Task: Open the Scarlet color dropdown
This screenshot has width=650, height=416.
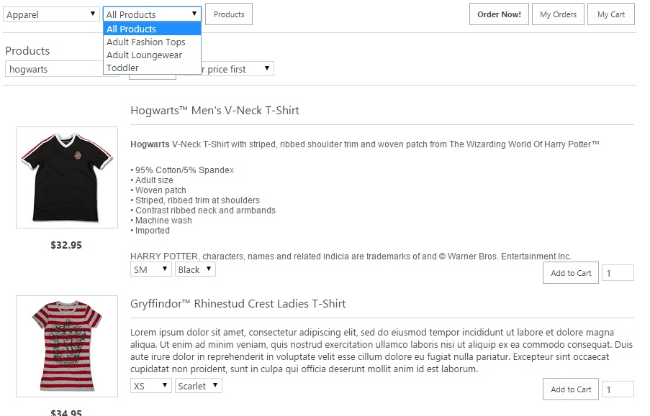Action: tap(199, 386)
